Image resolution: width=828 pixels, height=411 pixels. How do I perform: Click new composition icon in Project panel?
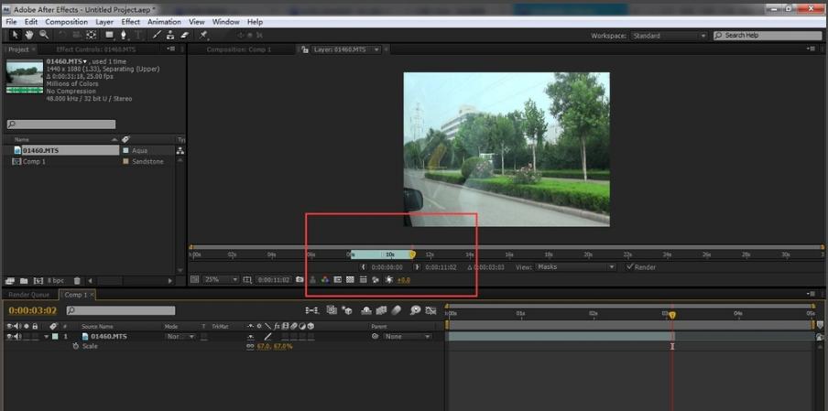38,281
